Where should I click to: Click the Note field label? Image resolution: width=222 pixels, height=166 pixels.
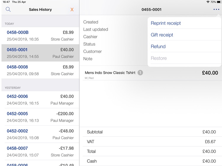(x=88, y=59)
